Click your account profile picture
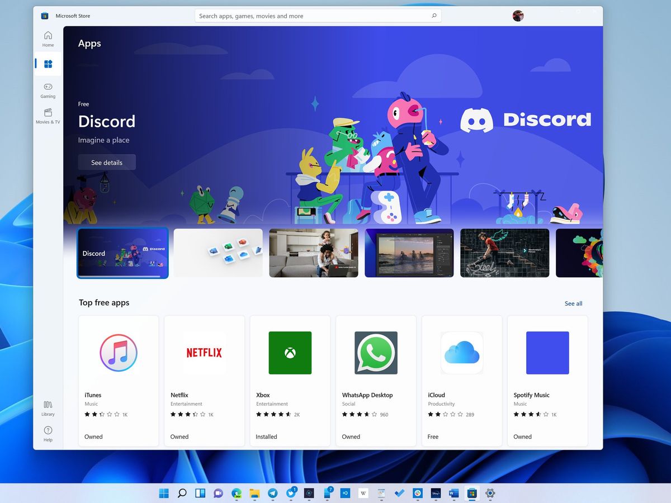671x503 pixels. (x=518, y=15)
